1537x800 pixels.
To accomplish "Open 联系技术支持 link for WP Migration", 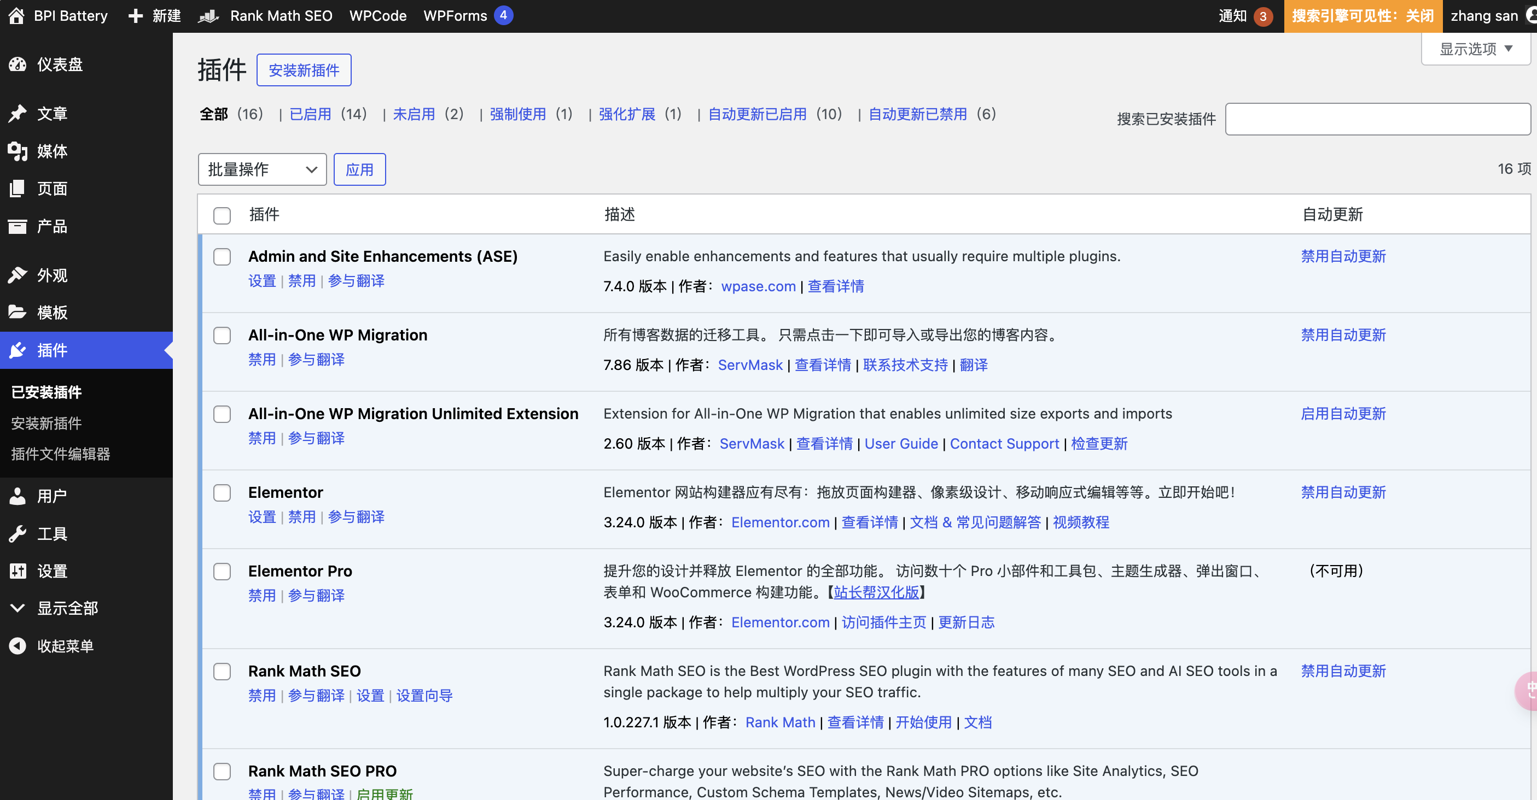I will coord(905,365).
